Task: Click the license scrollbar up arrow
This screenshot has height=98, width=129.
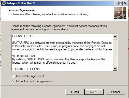Action: 115,36
